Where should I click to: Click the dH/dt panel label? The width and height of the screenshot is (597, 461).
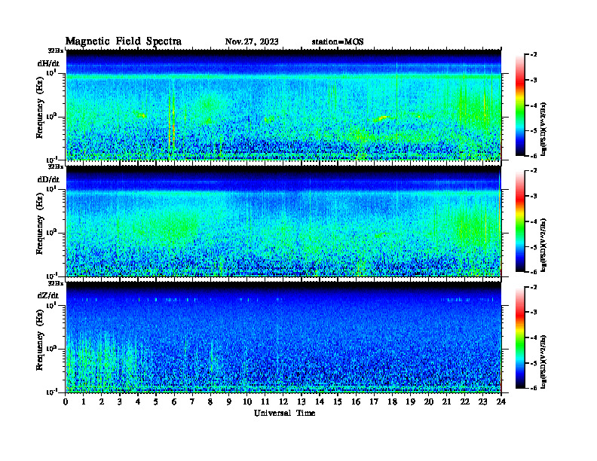click(48, 63)
